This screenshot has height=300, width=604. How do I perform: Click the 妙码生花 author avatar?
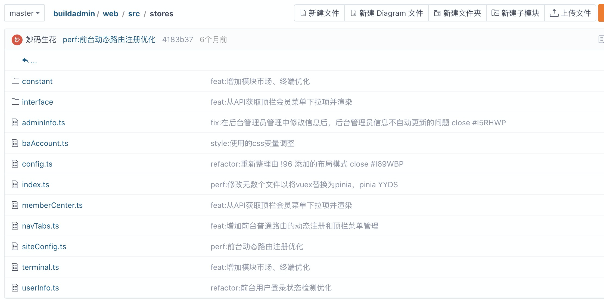tap(17, 40)
